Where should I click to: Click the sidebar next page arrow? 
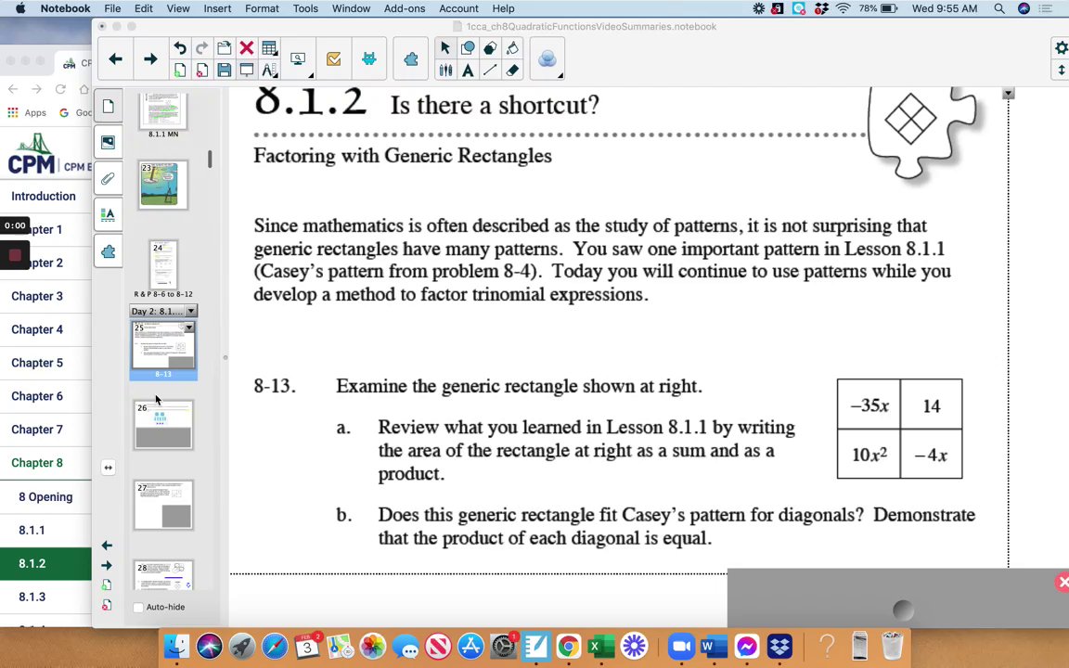(x=107, y=565)
